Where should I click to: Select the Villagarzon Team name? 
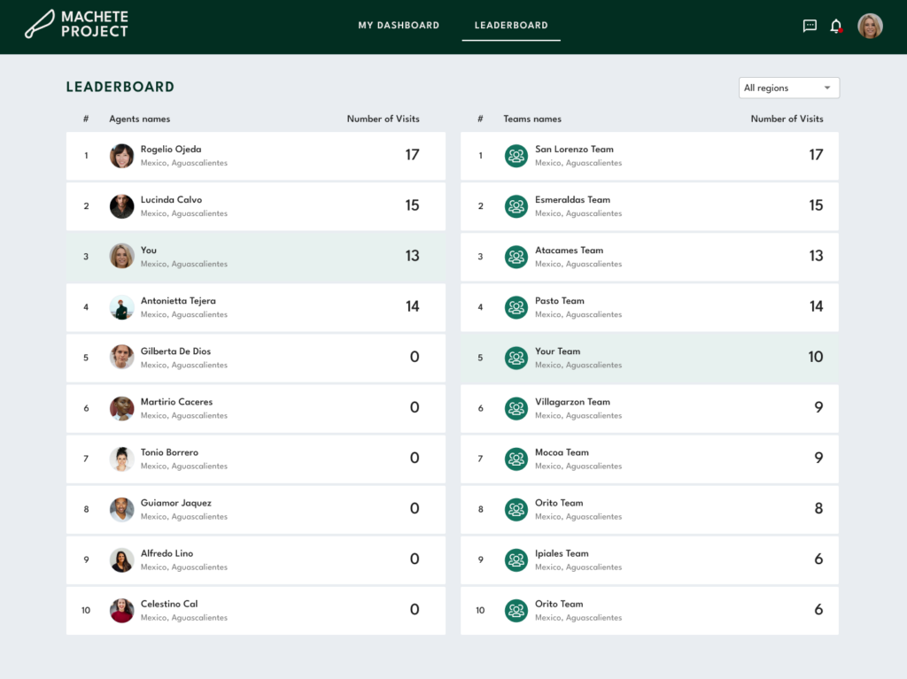572,402
